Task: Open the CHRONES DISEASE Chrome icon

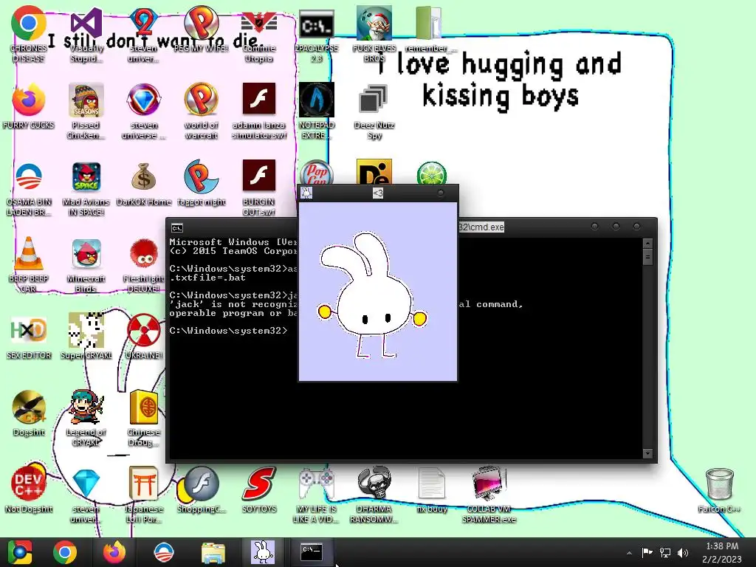Action: [x=29, y=23]
